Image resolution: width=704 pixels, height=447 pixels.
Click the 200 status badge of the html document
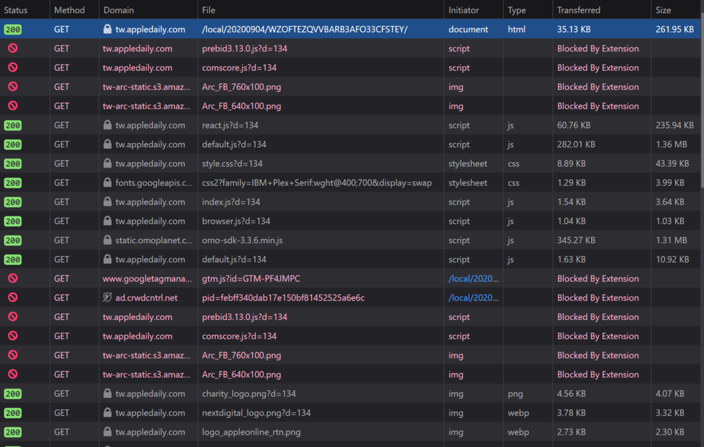(x=12, y=30)
